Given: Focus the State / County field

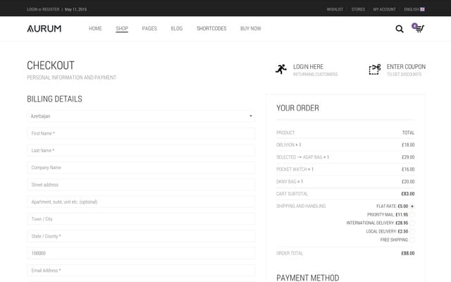Looking at the screenshot, I should (141, 236).
